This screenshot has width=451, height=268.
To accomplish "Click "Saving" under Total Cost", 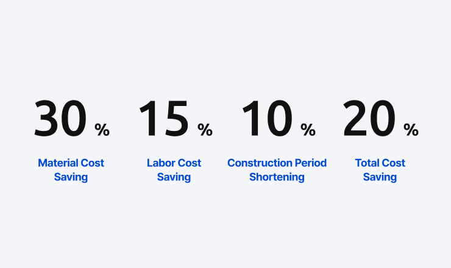I will pos(380,177).
